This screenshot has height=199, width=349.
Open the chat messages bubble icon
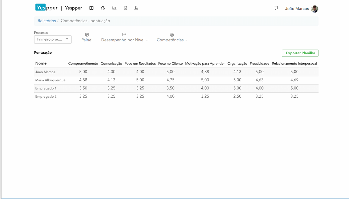(276, 8)
